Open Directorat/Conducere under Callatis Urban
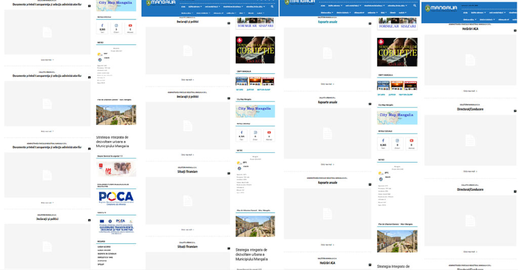 pos(470,190)
